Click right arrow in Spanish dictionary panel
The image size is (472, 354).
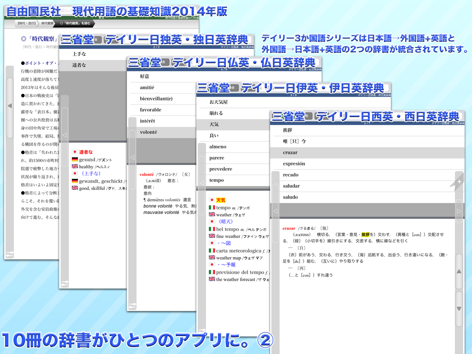pyautogui.click(x=459, y=211)
